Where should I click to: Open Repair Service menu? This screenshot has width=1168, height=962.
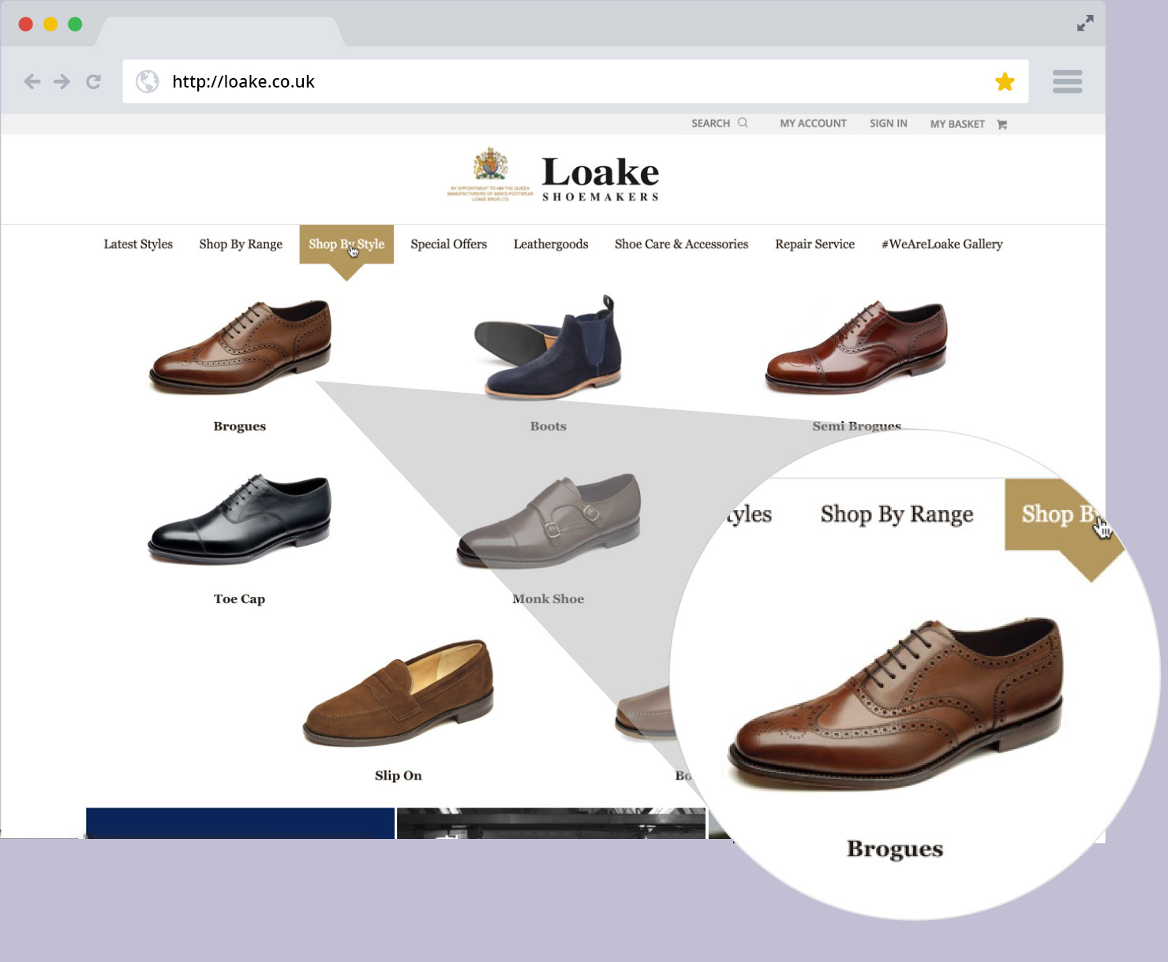(814, 244)
